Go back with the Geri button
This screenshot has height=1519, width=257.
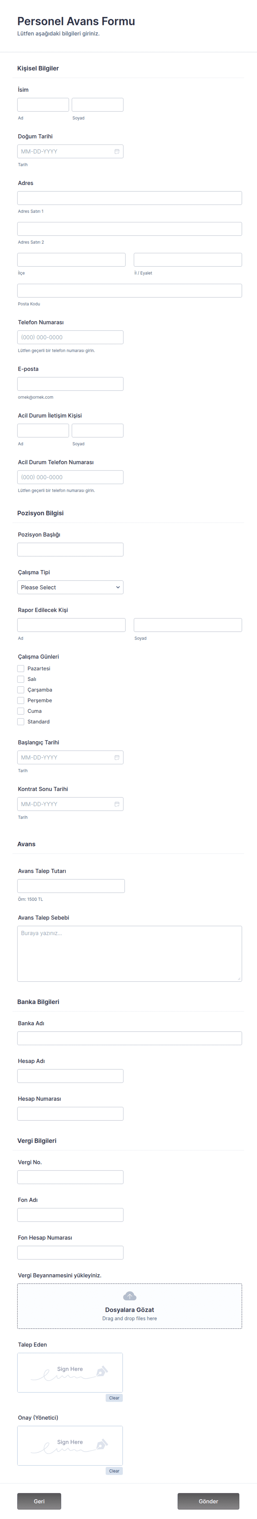[x=39, y=1501]
